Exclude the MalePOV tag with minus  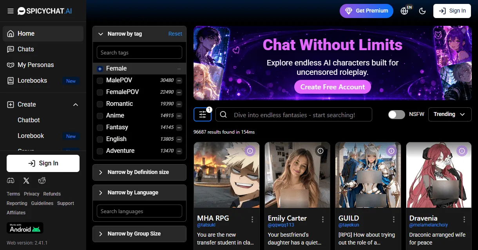(x=179, y=80)
